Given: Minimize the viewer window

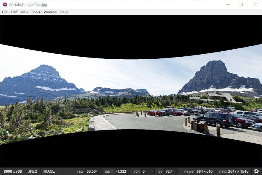Looking at the screenshot, I should point(228,4).
